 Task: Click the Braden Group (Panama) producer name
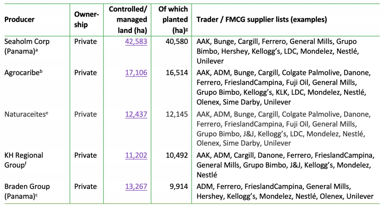27,191
